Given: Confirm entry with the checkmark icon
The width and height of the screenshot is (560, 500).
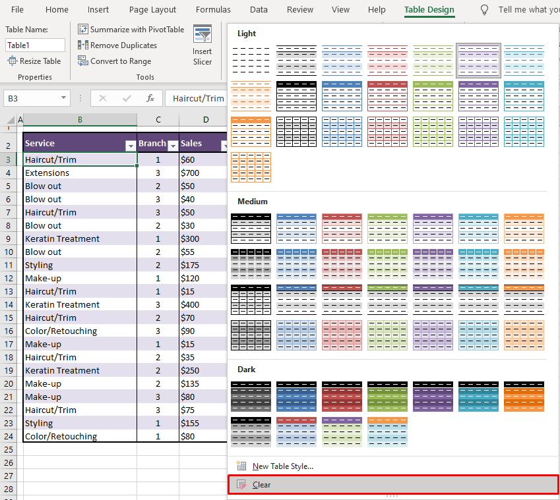Looking at the screenshot, I should (x=127, y=98).
